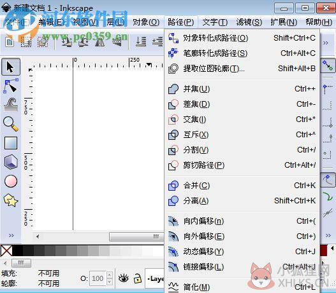Click the flip vertical toolbar icon
336x293 pixels.
coord(117,42)
